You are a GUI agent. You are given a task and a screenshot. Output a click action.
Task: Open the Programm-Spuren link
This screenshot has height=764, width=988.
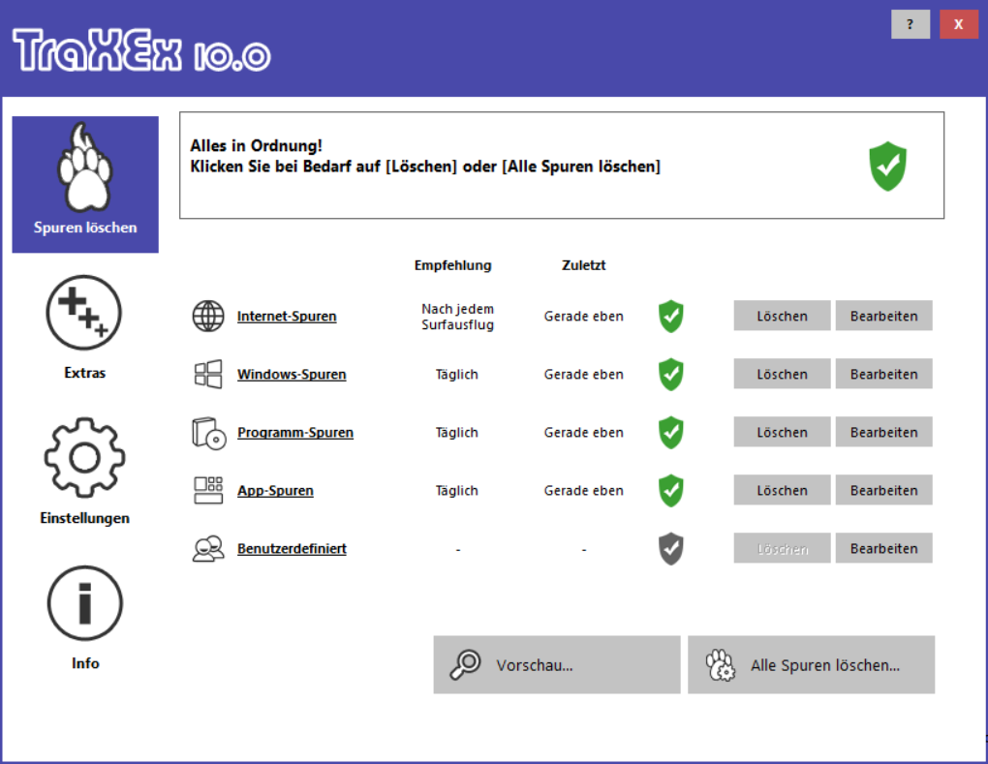295,433
